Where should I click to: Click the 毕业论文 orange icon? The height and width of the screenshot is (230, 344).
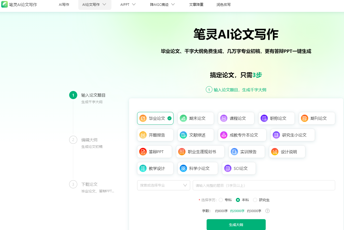click(x=143, y=118)
